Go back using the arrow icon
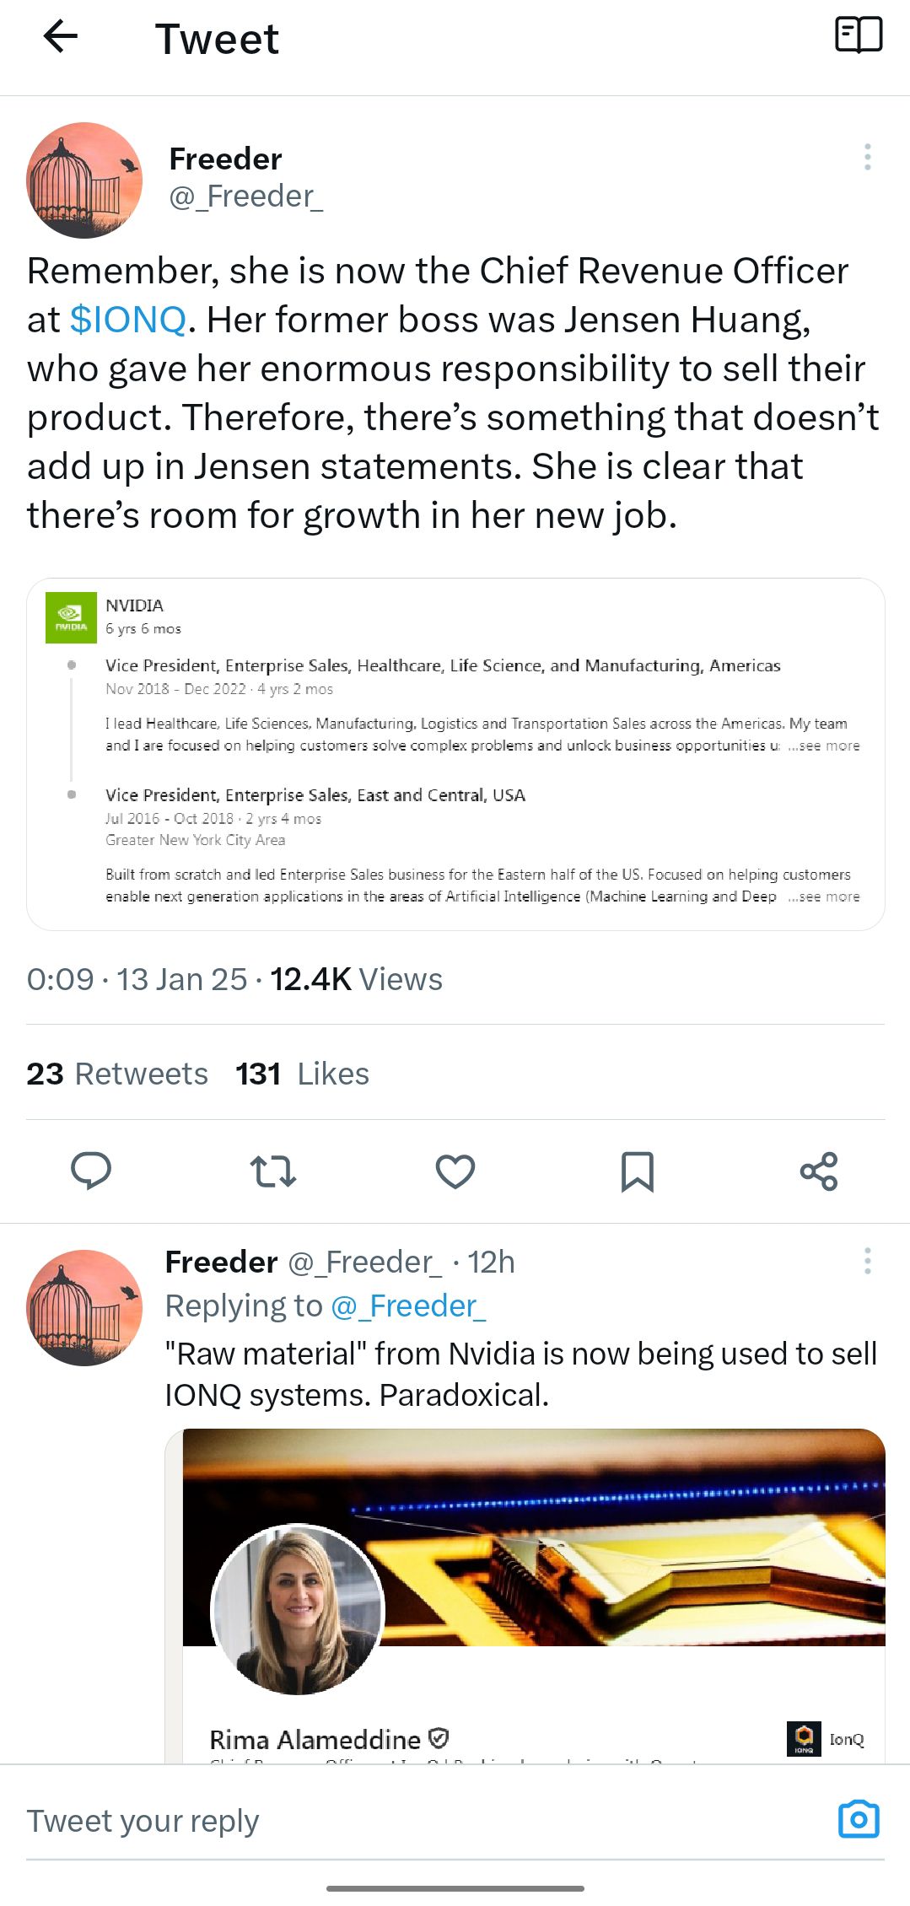 pyautogui.click(x=61, y=36)
